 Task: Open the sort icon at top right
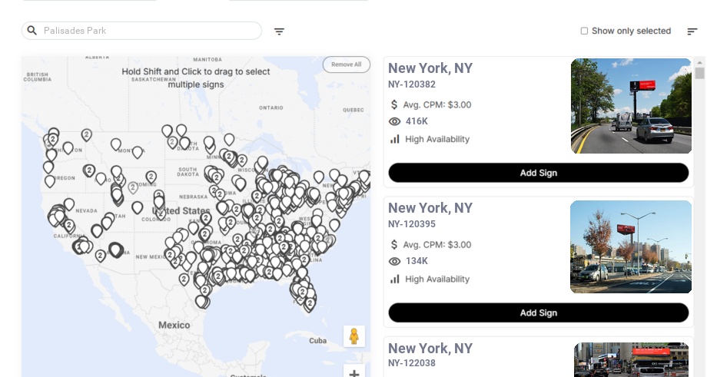pyautogui.click(x=692, y=31)
